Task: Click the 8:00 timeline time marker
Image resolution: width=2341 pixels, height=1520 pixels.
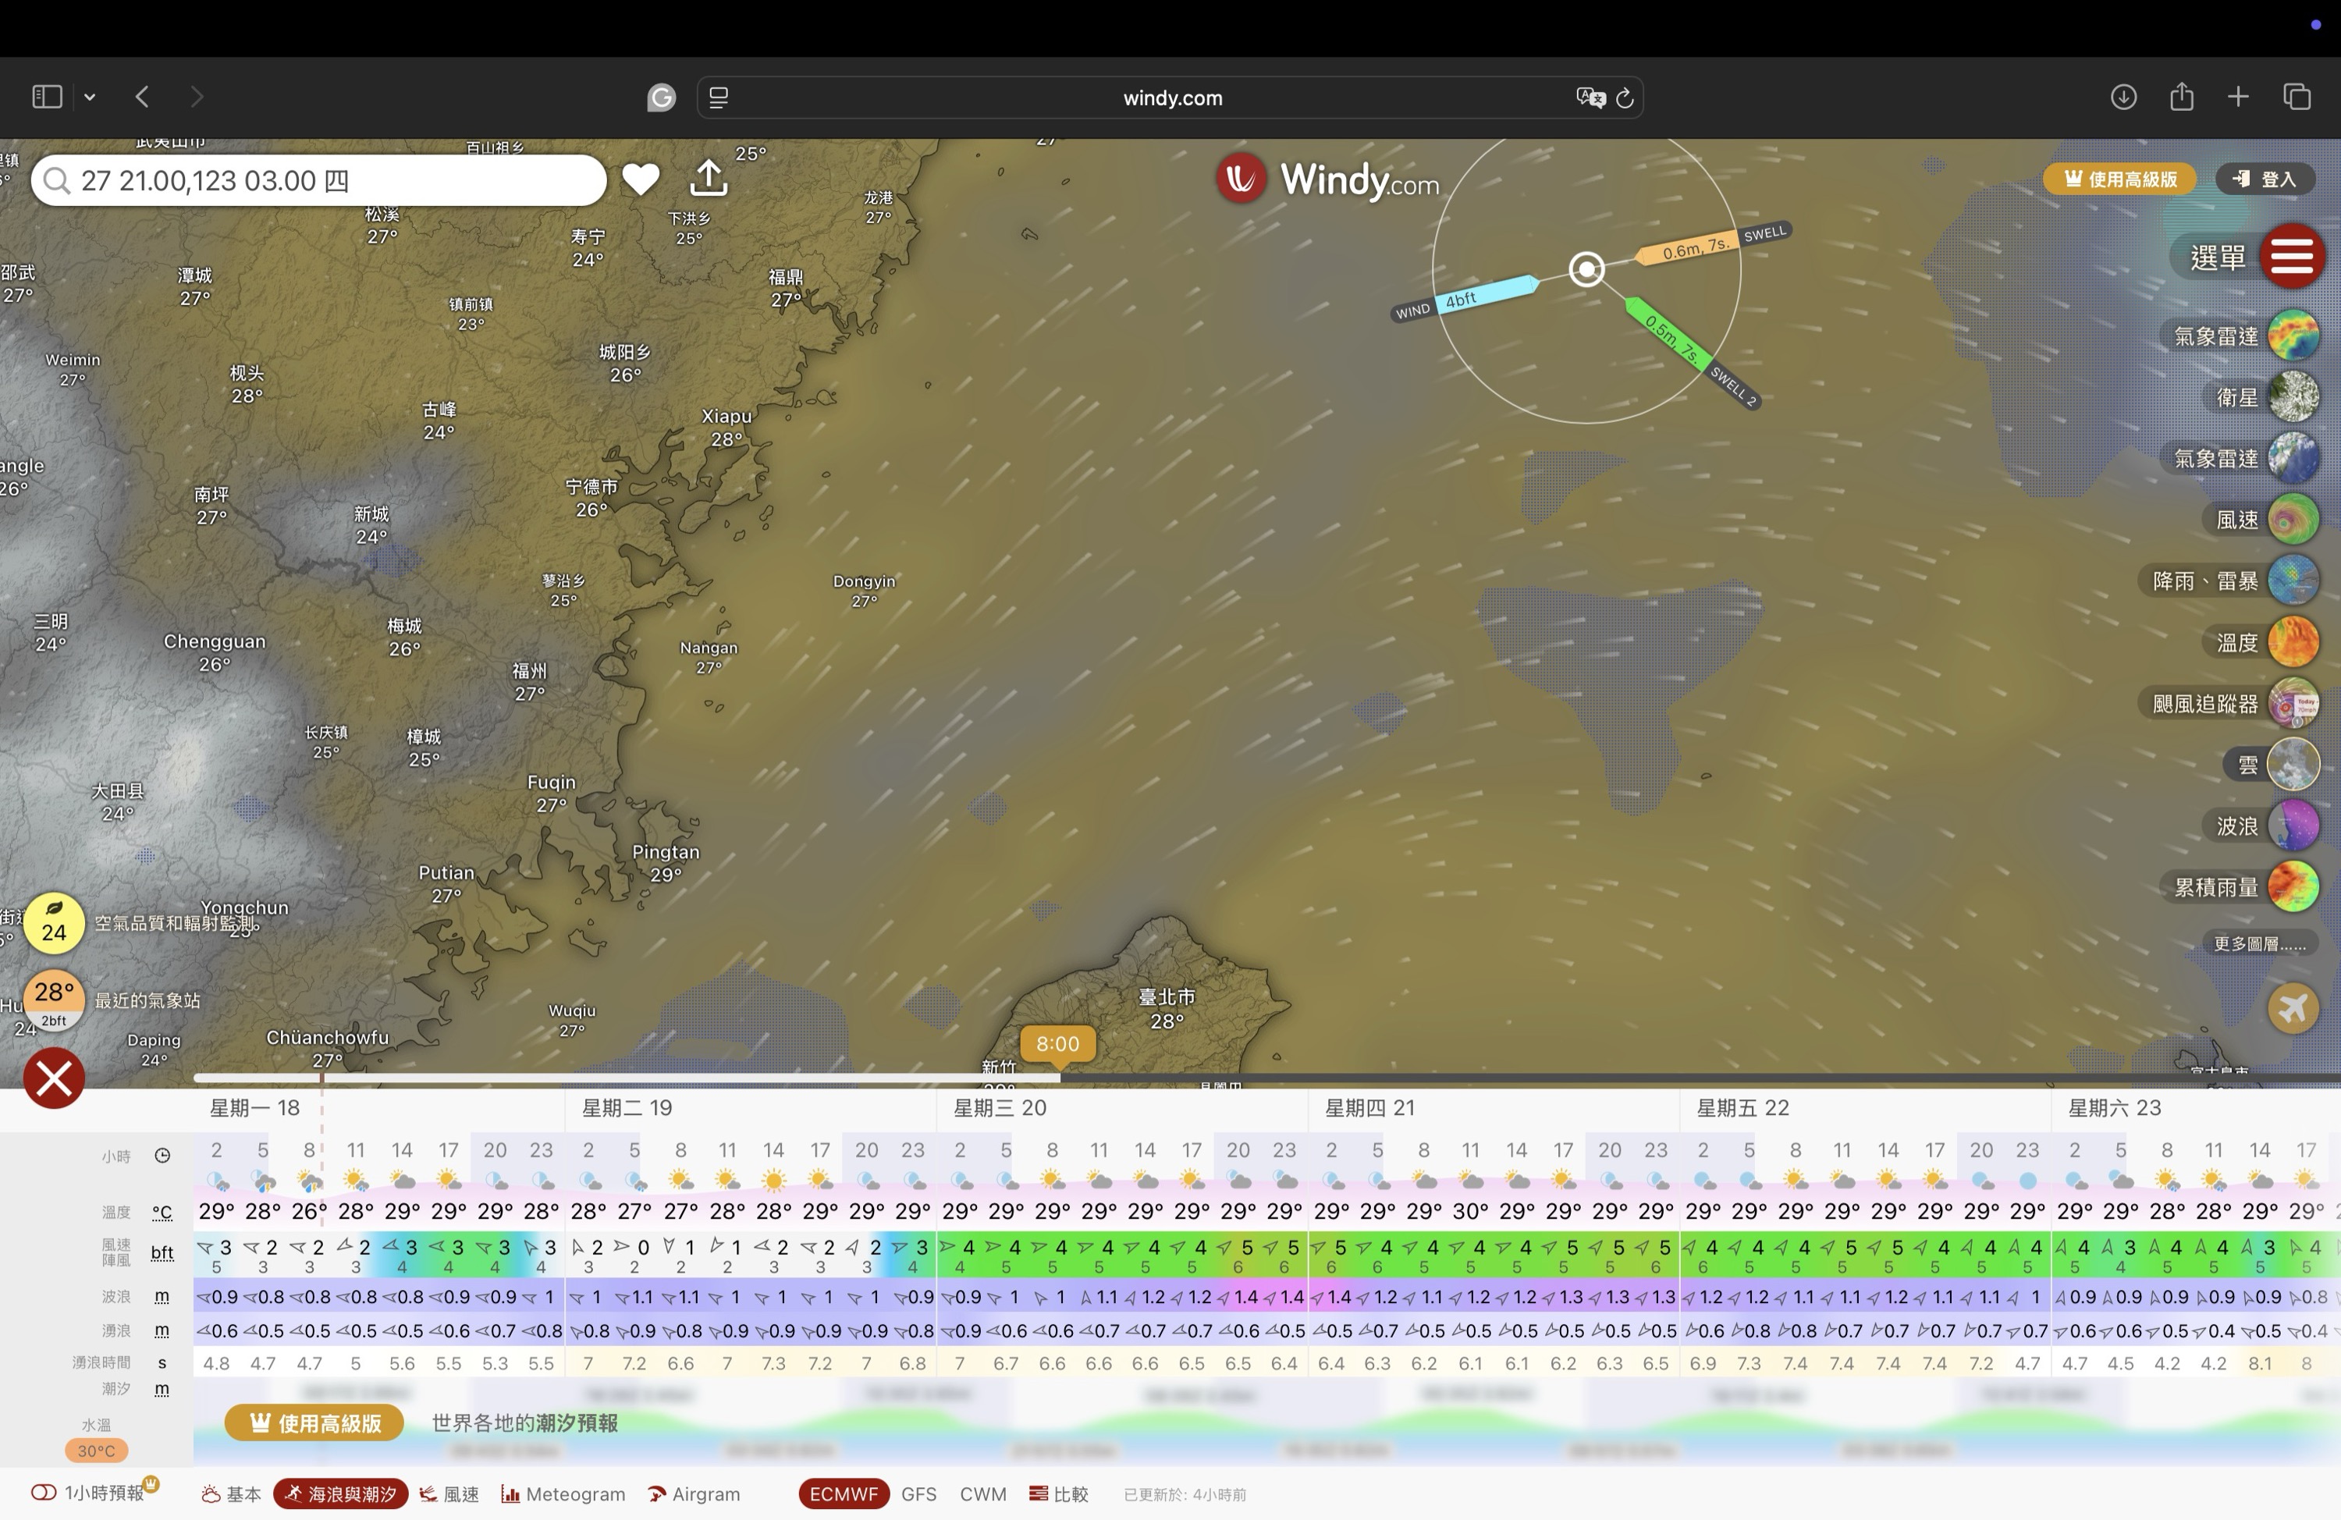Action: click(1057, 1044)
